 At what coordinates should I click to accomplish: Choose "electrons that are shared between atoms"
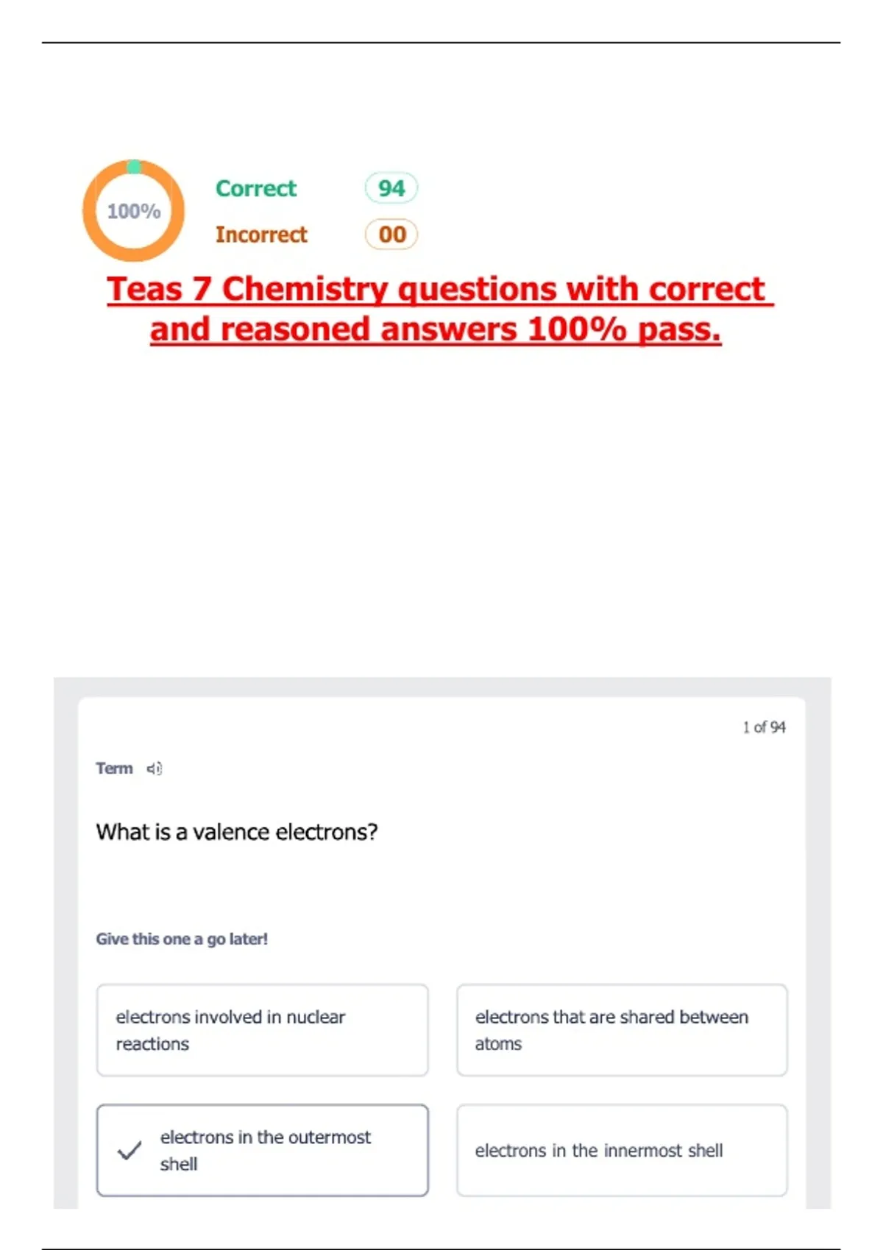pyautogui.click(x=622, y=1030)
